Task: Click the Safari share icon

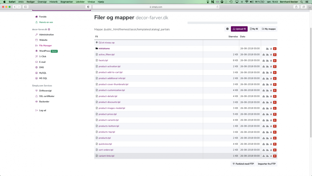Action: pyautogui.click(x=296, y=7)
